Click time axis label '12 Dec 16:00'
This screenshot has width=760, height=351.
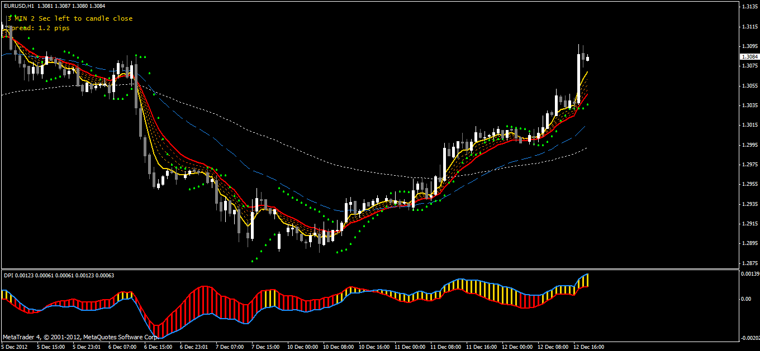click(588, 347)
